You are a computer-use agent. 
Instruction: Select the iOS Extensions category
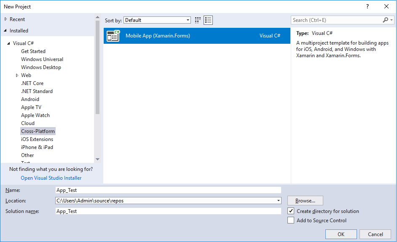(37, 139)
